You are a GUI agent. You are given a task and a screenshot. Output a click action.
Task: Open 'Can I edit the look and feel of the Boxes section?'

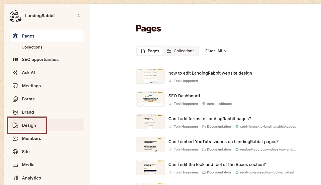tap(217, 164)
